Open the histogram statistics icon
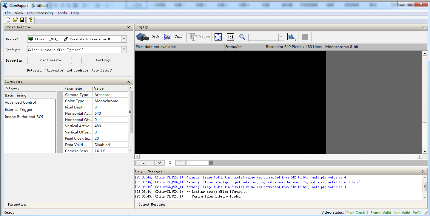Screen dimensions: 430x216 [291, 37]
